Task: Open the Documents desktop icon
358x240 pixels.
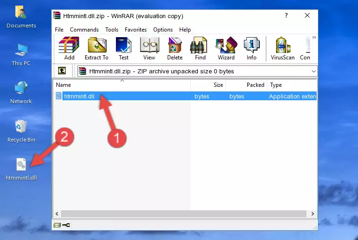Action: point(21,17)
